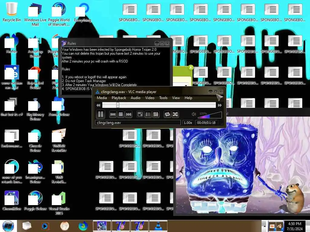Open the Recycle Bin desktop icon
310x232 pixels.
click(x=12, y=12)
